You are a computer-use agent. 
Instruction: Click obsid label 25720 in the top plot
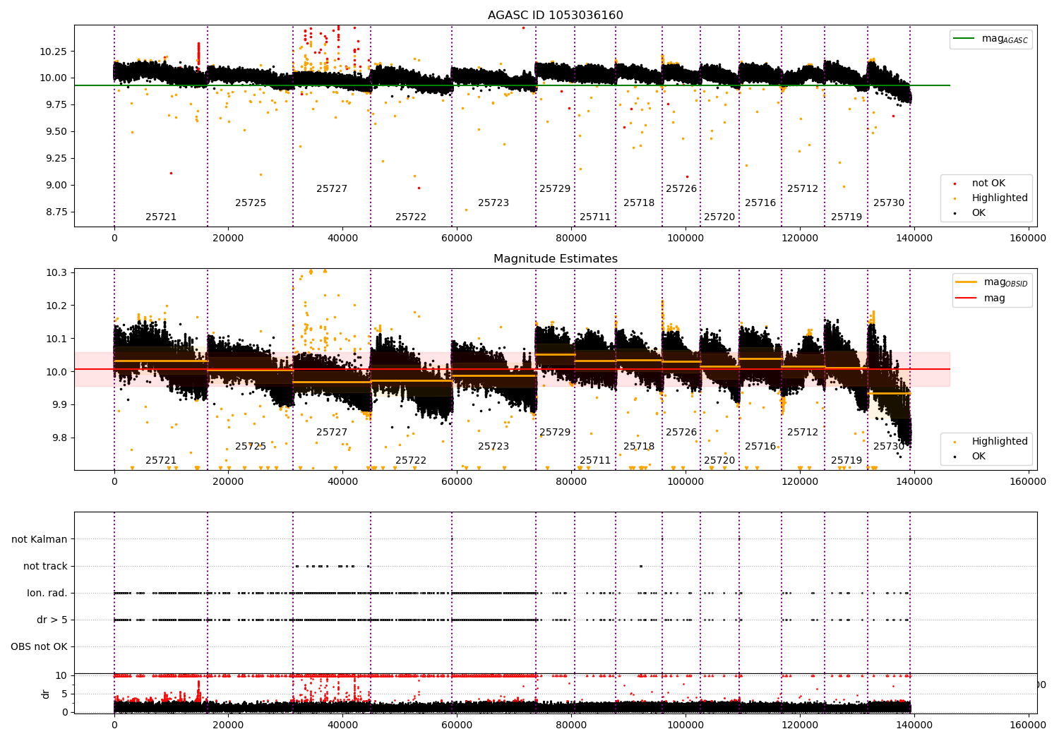[719, 217]
